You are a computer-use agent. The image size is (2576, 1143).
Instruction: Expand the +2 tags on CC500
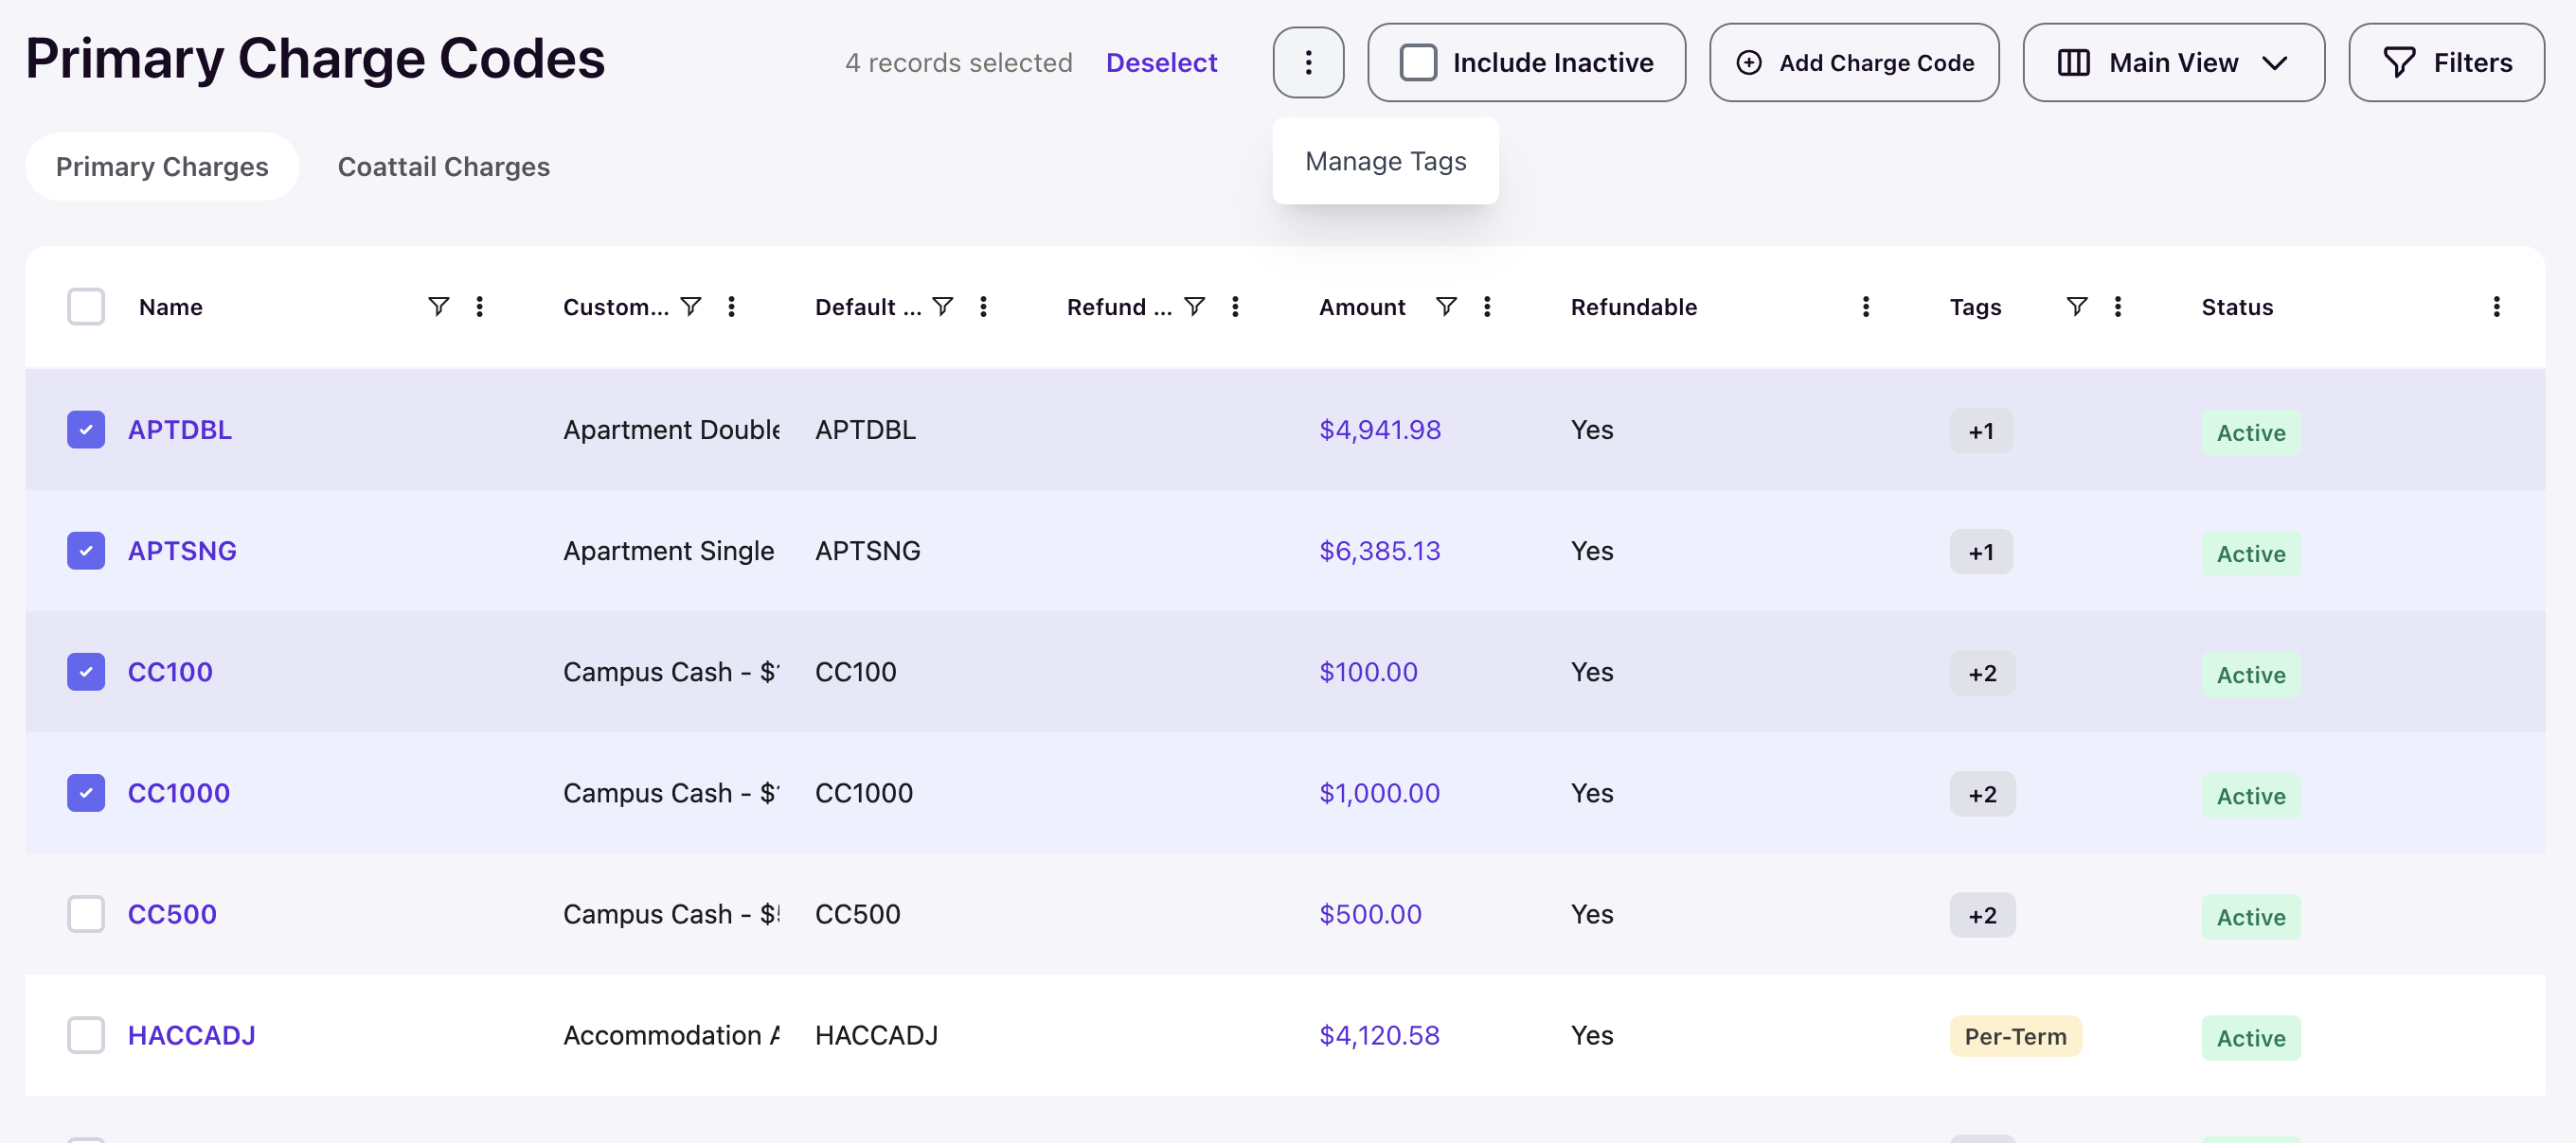pyautogui.click(x=1982, y=914)
